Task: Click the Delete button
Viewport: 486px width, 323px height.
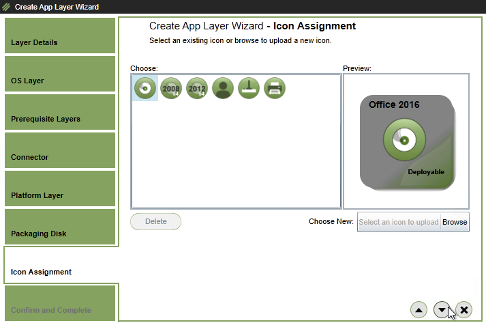Action: (x=155, y=221)
